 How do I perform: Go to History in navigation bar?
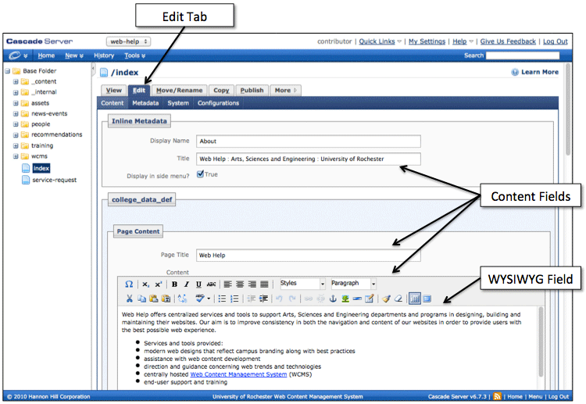(x=104, y=55)
